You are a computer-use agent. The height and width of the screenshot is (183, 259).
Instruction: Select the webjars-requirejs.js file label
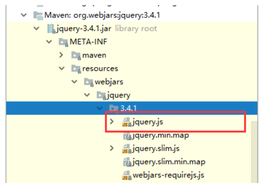(168, 175)
